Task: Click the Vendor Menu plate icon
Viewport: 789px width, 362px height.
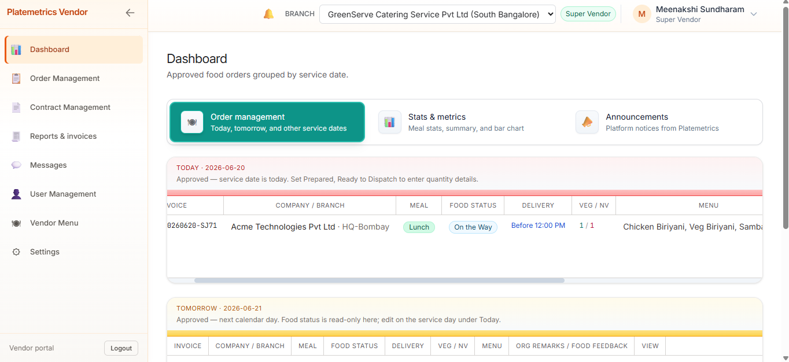Action: pos(16,223)
